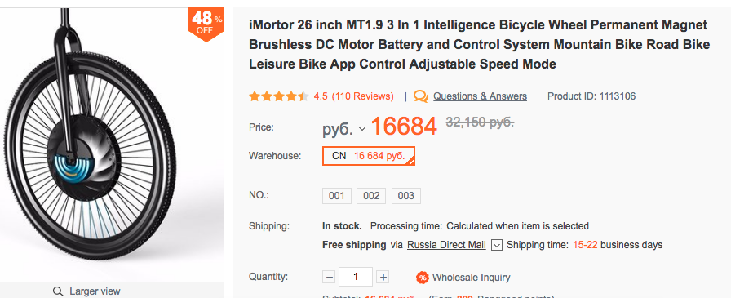Click the orange percent wholesale icon
The width and height of the screenshot is (731, 298).
423,278
